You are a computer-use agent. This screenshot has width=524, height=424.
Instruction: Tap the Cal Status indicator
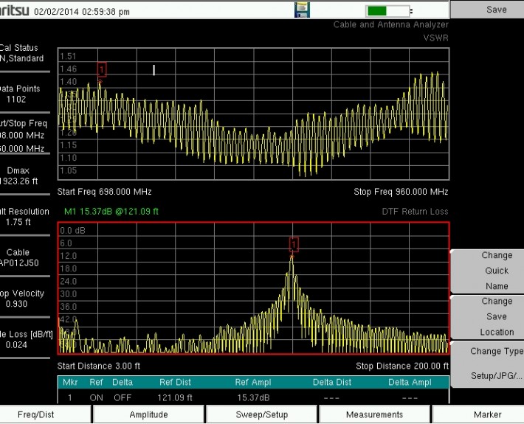coord(24,53)
